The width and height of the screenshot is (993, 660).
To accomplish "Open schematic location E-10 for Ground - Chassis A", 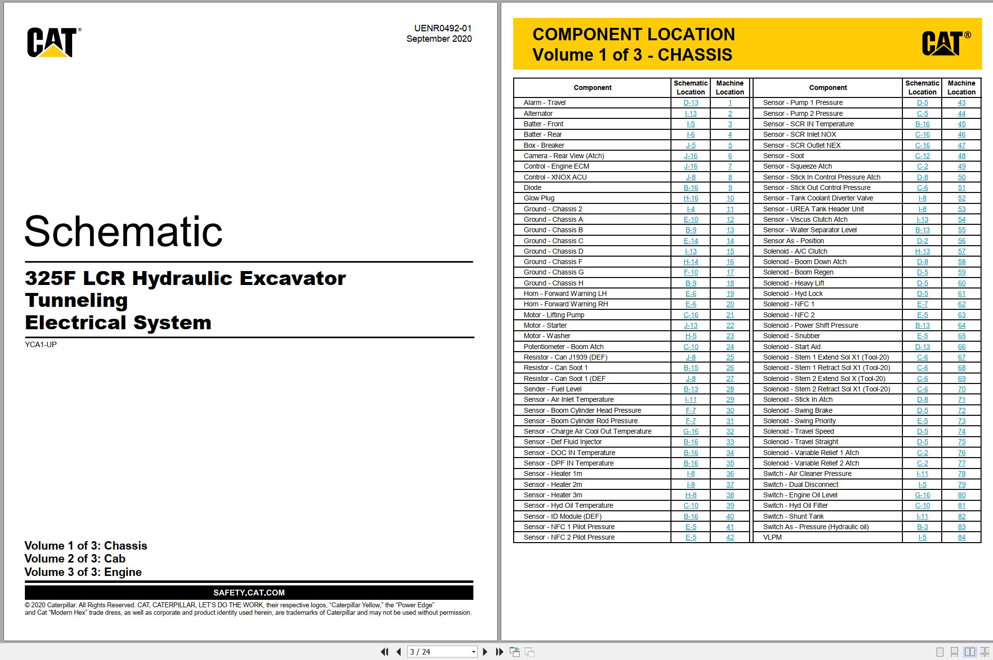I will [x=690, y=219].
